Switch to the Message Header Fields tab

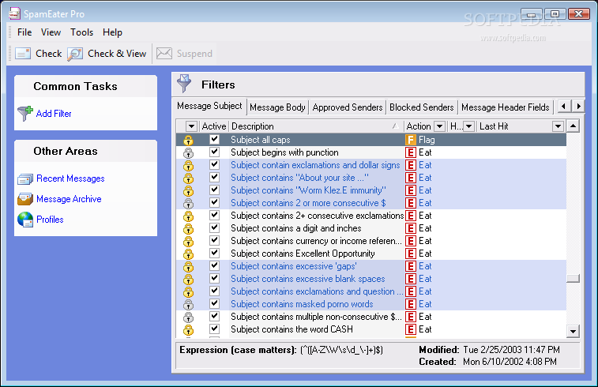(x=506, y=107)
